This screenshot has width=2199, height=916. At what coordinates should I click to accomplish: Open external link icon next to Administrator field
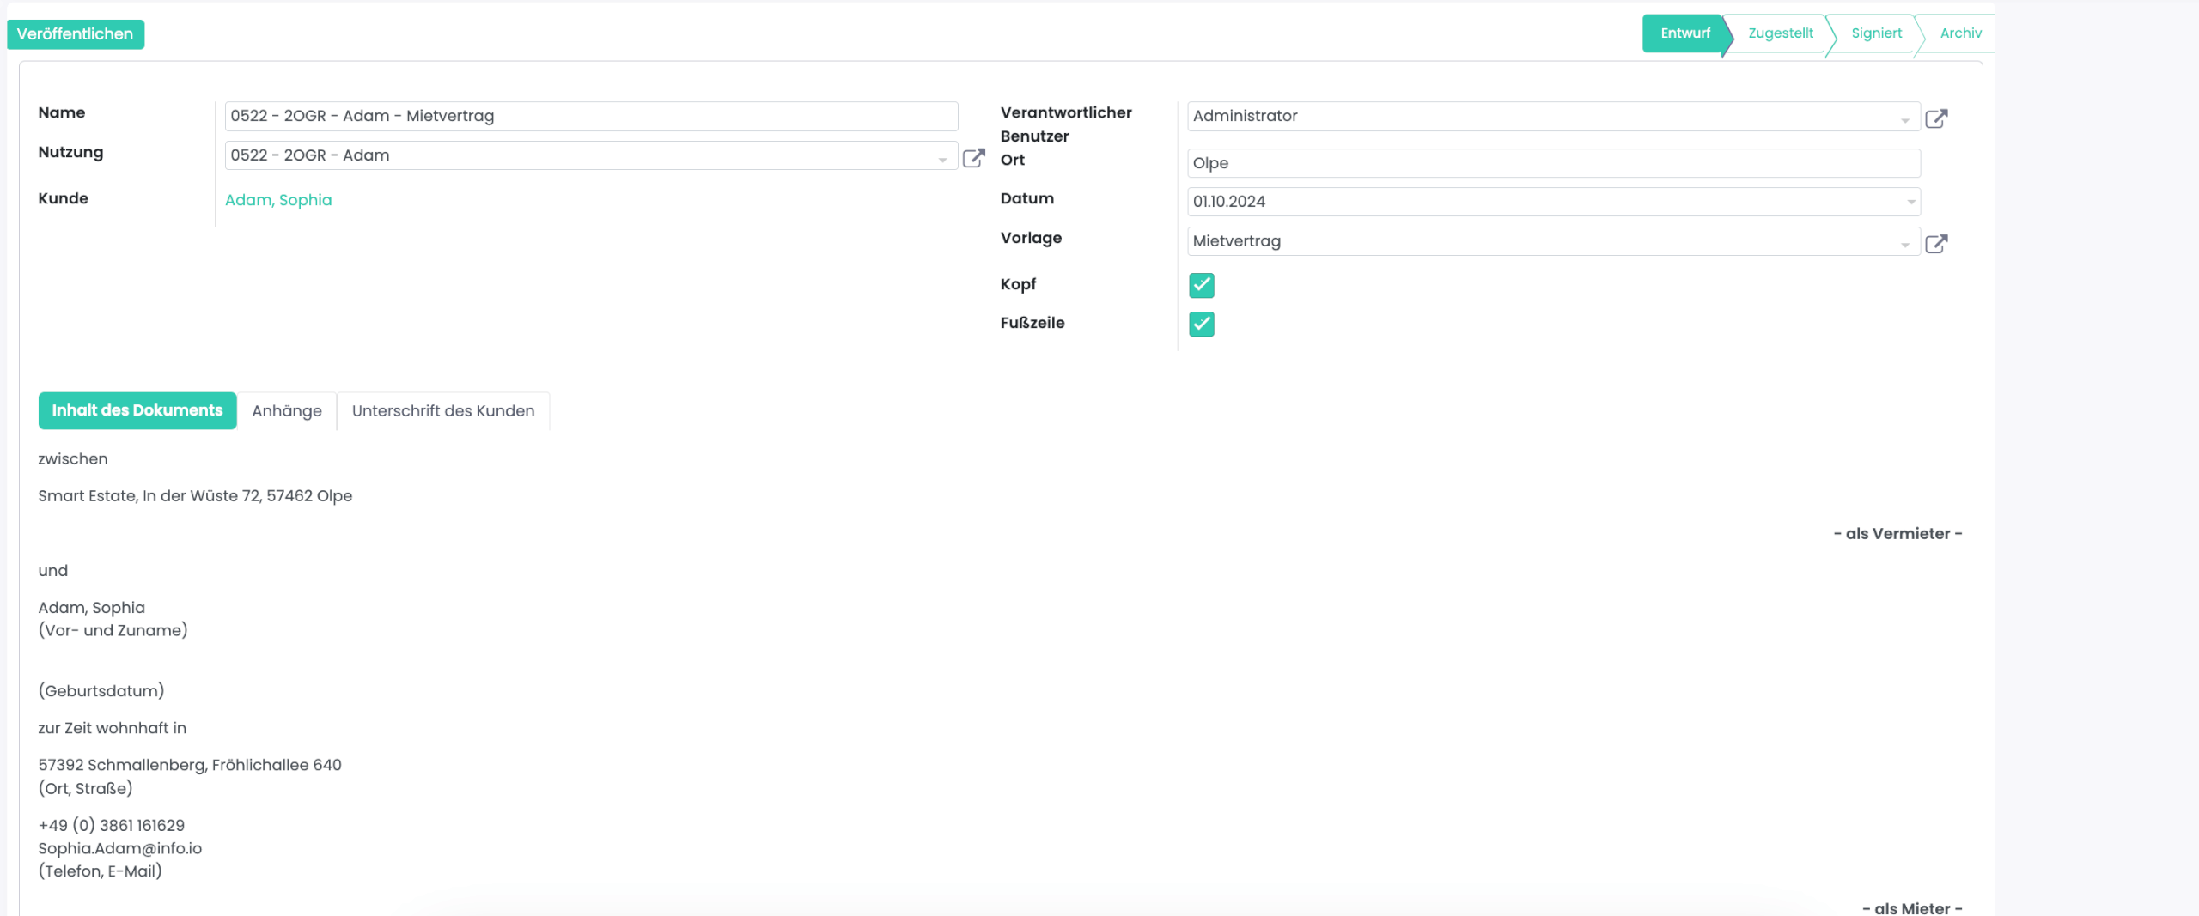coord(1936,118)
